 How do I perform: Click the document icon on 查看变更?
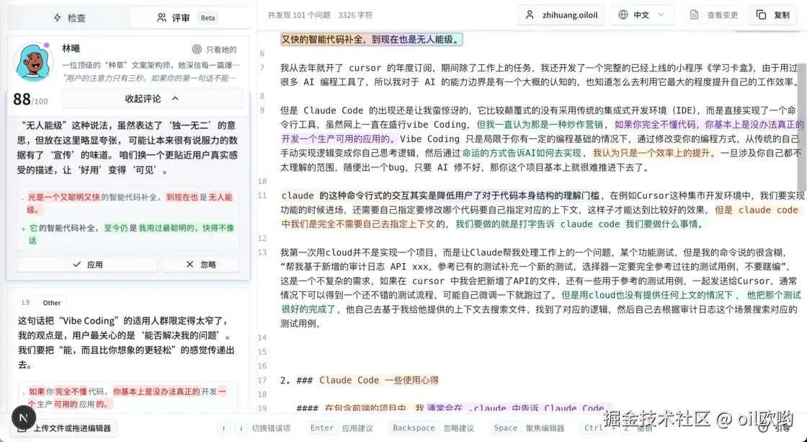pos(695,15)
